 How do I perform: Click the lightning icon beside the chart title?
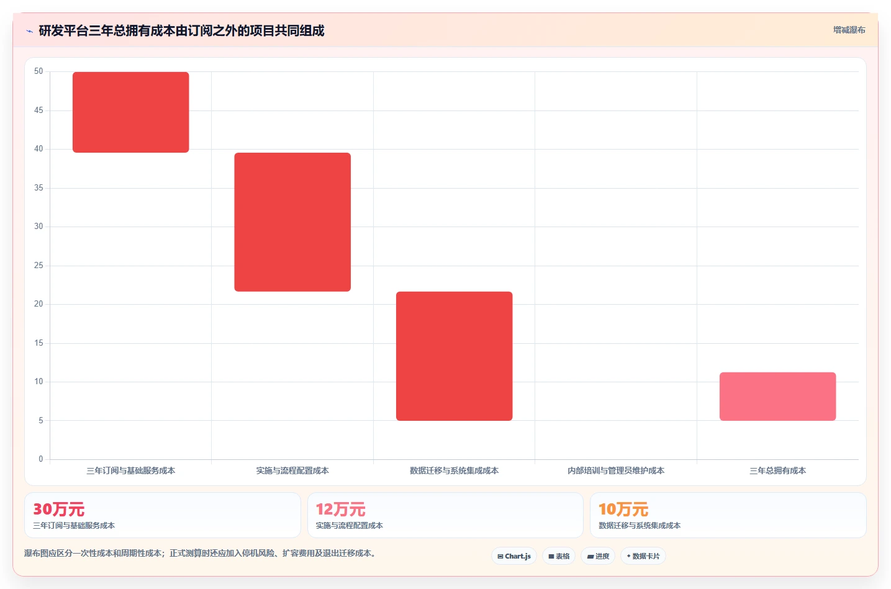click(x=29, y=31)
